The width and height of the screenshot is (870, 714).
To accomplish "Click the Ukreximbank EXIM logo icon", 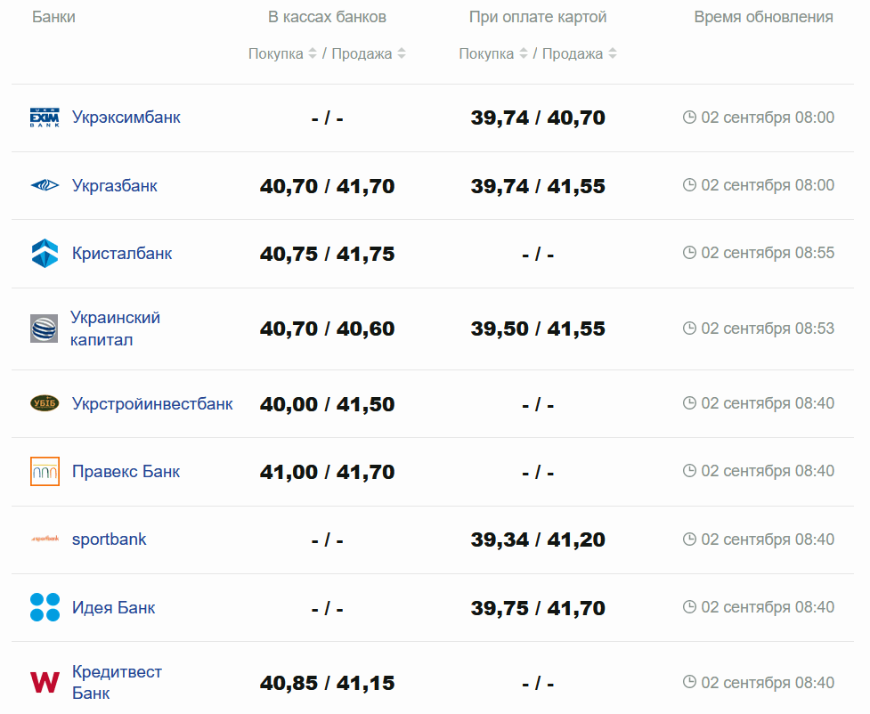I will pyautogui.click(x=45, y=118).
